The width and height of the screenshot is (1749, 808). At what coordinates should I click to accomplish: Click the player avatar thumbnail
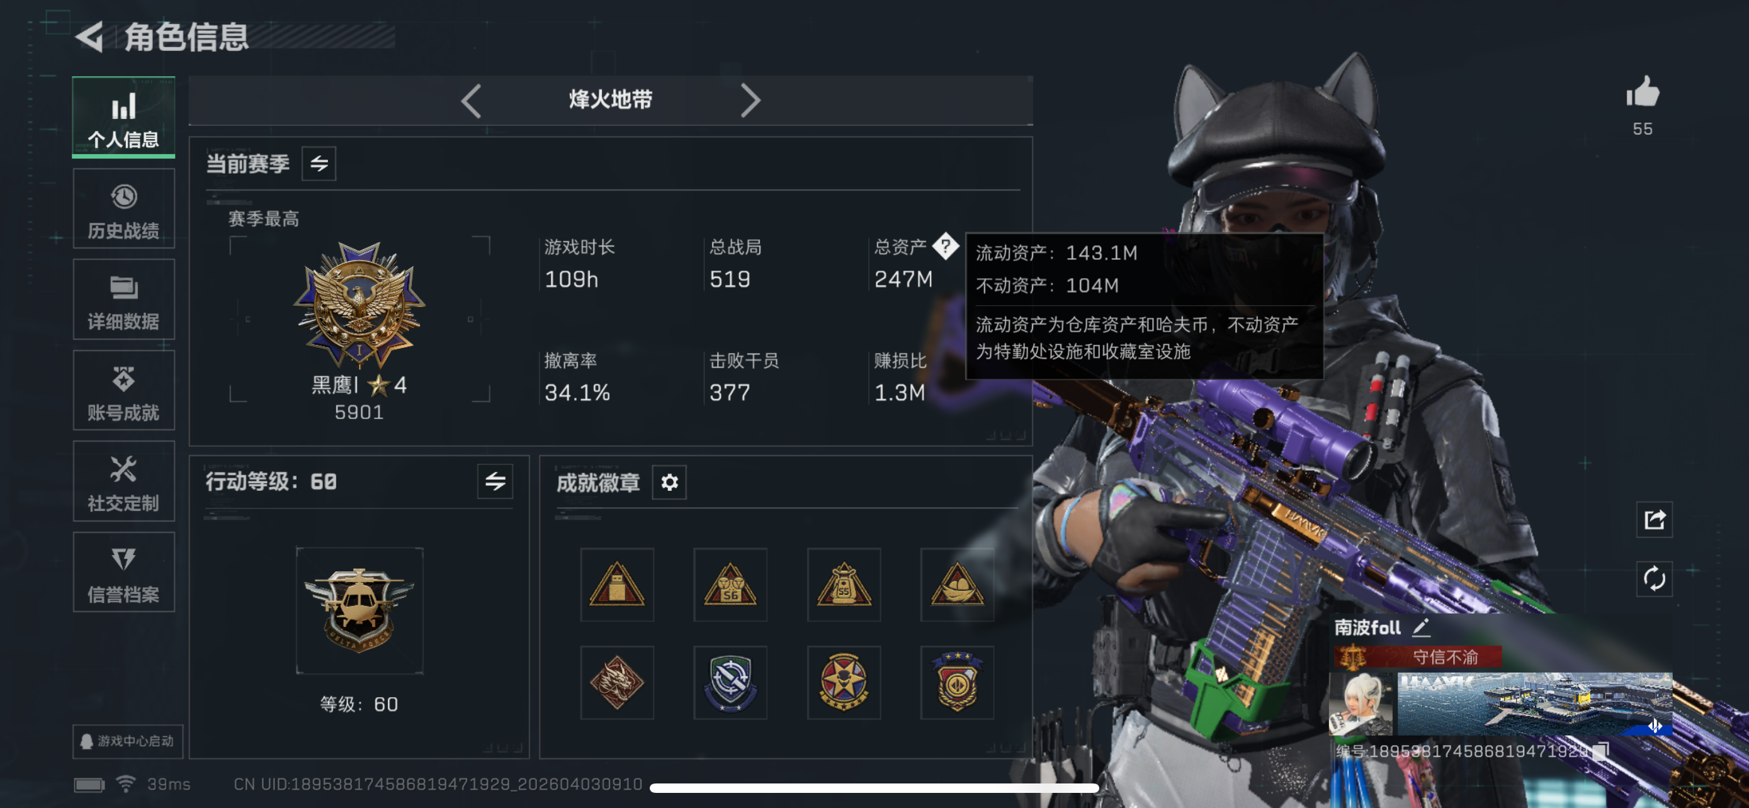[x=1361, y=704]
